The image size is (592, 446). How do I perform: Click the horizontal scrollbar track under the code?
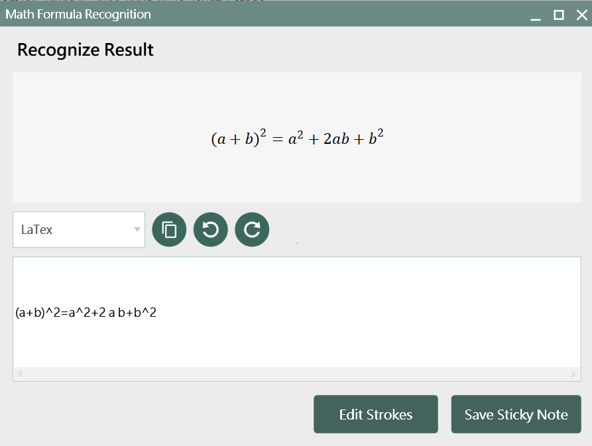pos(296,374)
